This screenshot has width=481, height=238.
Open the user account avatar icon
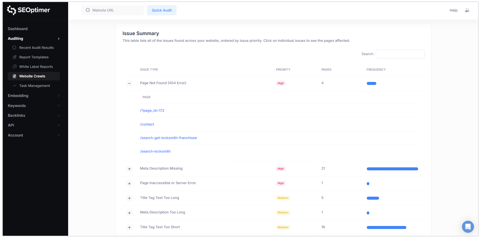pos(467,10)
